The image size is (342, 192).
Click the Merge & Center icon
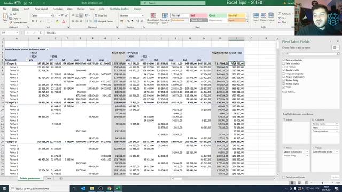tap(96, 21)
